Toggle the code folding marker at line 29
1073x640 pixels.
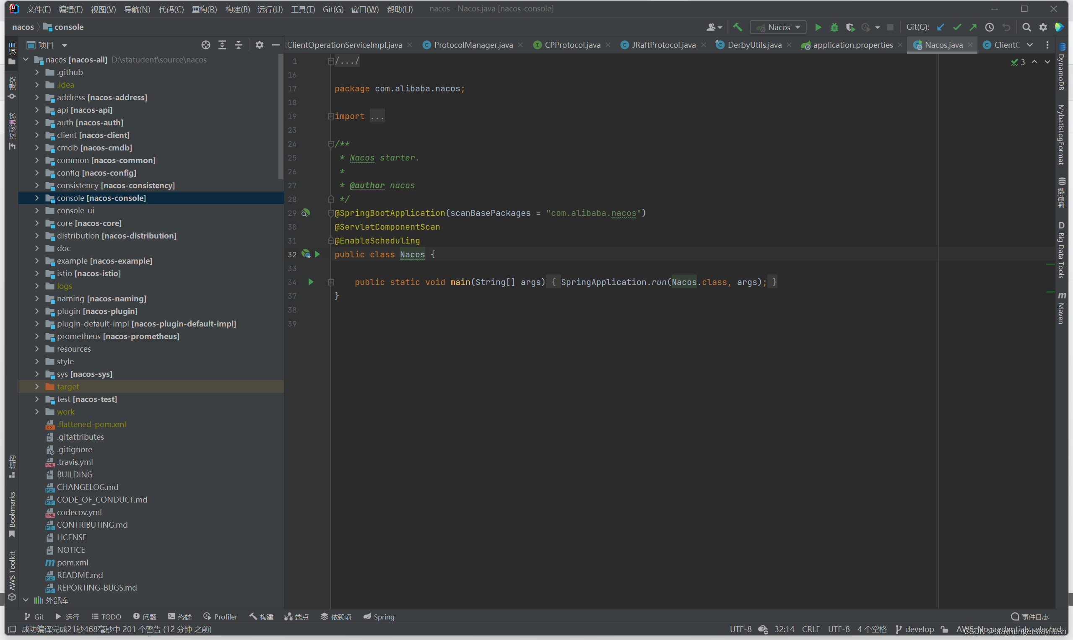pos(330,212)
